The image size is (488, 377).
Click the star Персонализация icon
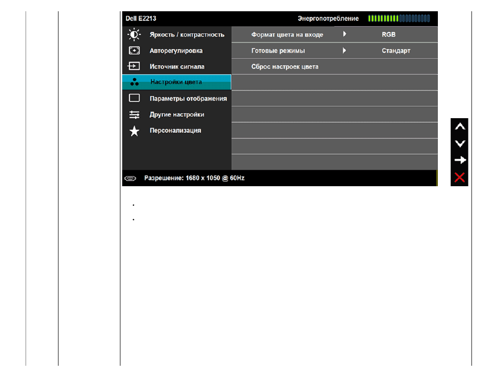click(134, 131)
